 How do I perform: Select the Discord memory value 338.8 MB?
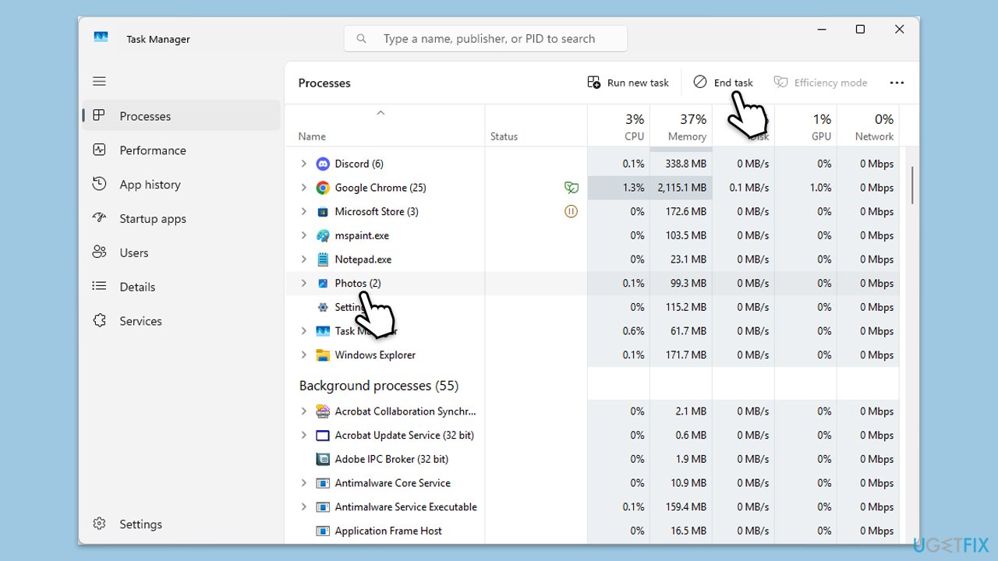681,164
